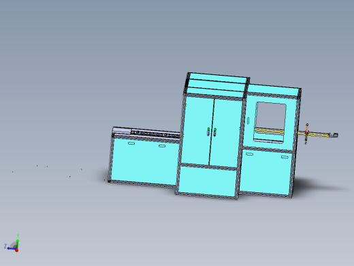This screenshot has width=354, height=266.
Task: Select the right door handle on the center cabinet
Action: pyautogui.click(x=214, y=132)
